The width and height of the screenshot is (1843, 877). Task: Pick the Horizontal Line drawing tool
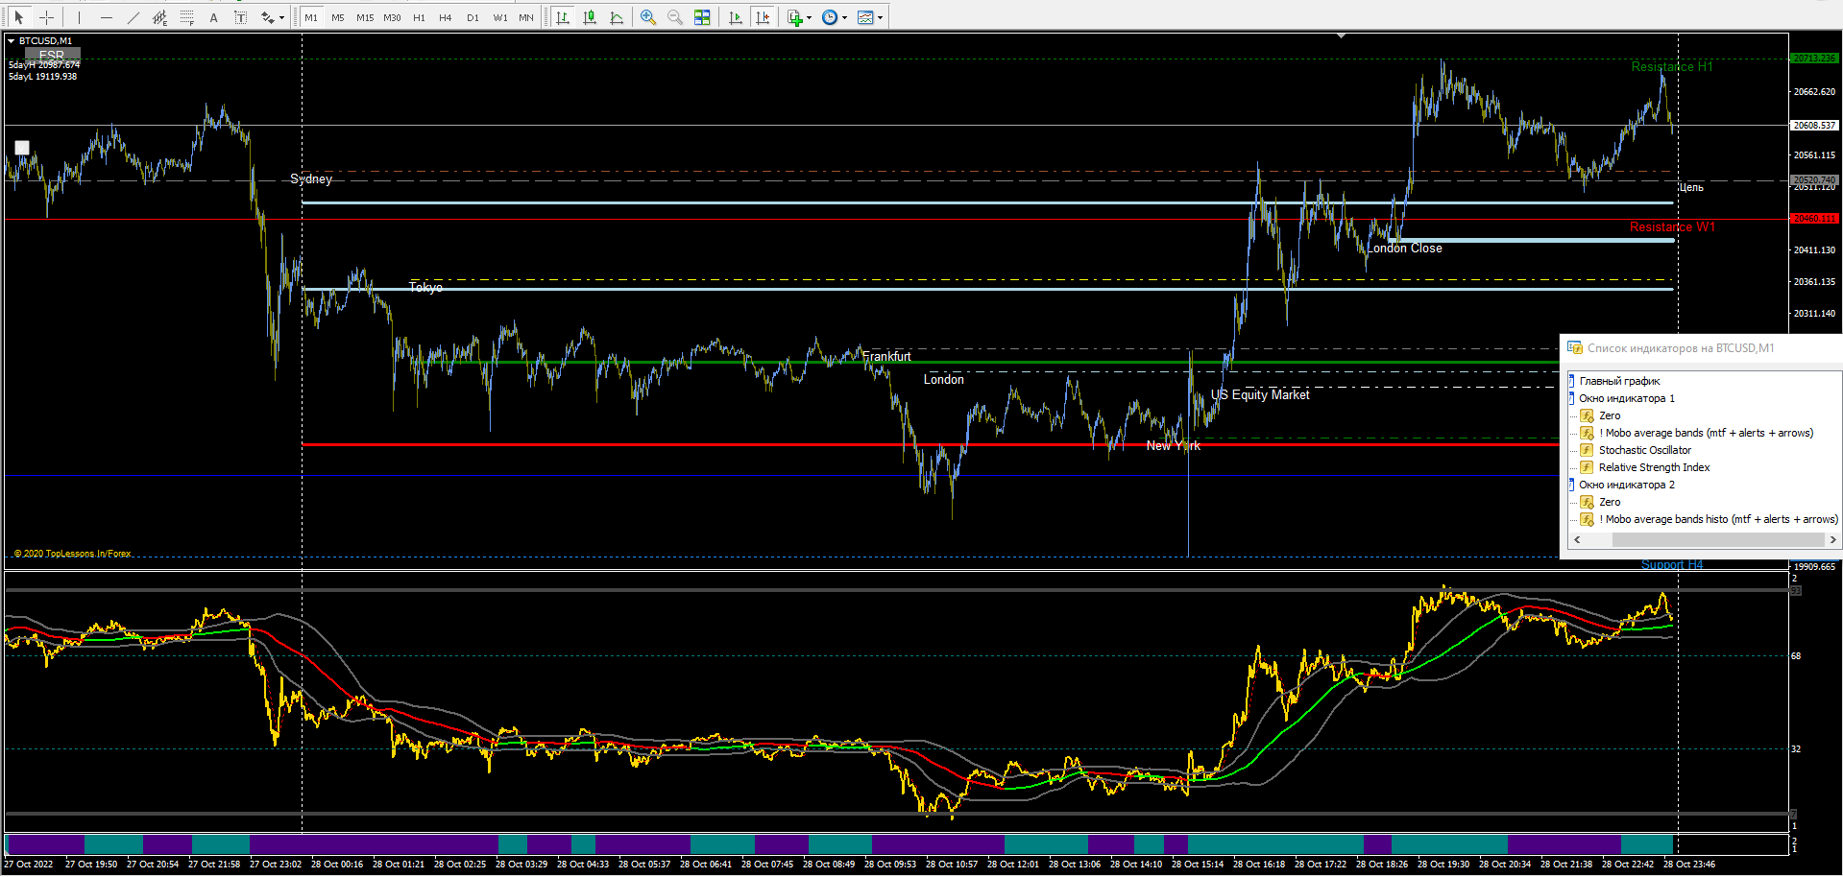pyautogui.click(x=107, y=17)
